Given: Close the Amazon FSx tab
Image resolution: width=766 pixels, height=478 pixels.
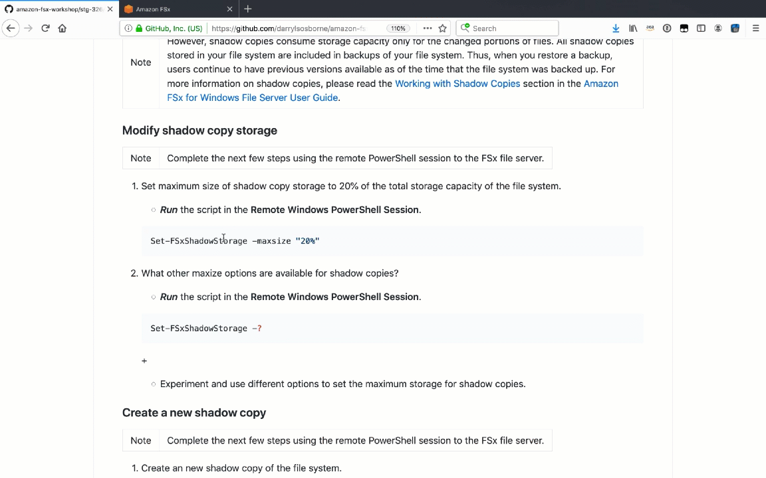Looking at the screenshot, I should point(229,9).
